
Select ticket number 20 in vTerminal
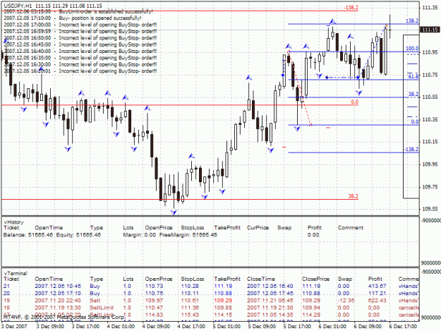(6, 294)
